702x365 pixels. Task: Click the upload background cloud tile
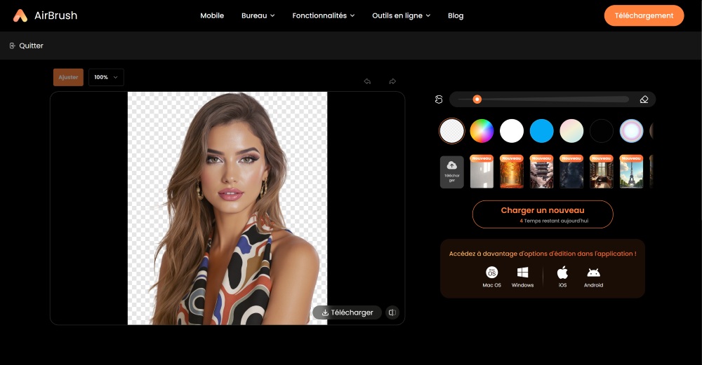(x=451, y=172)
